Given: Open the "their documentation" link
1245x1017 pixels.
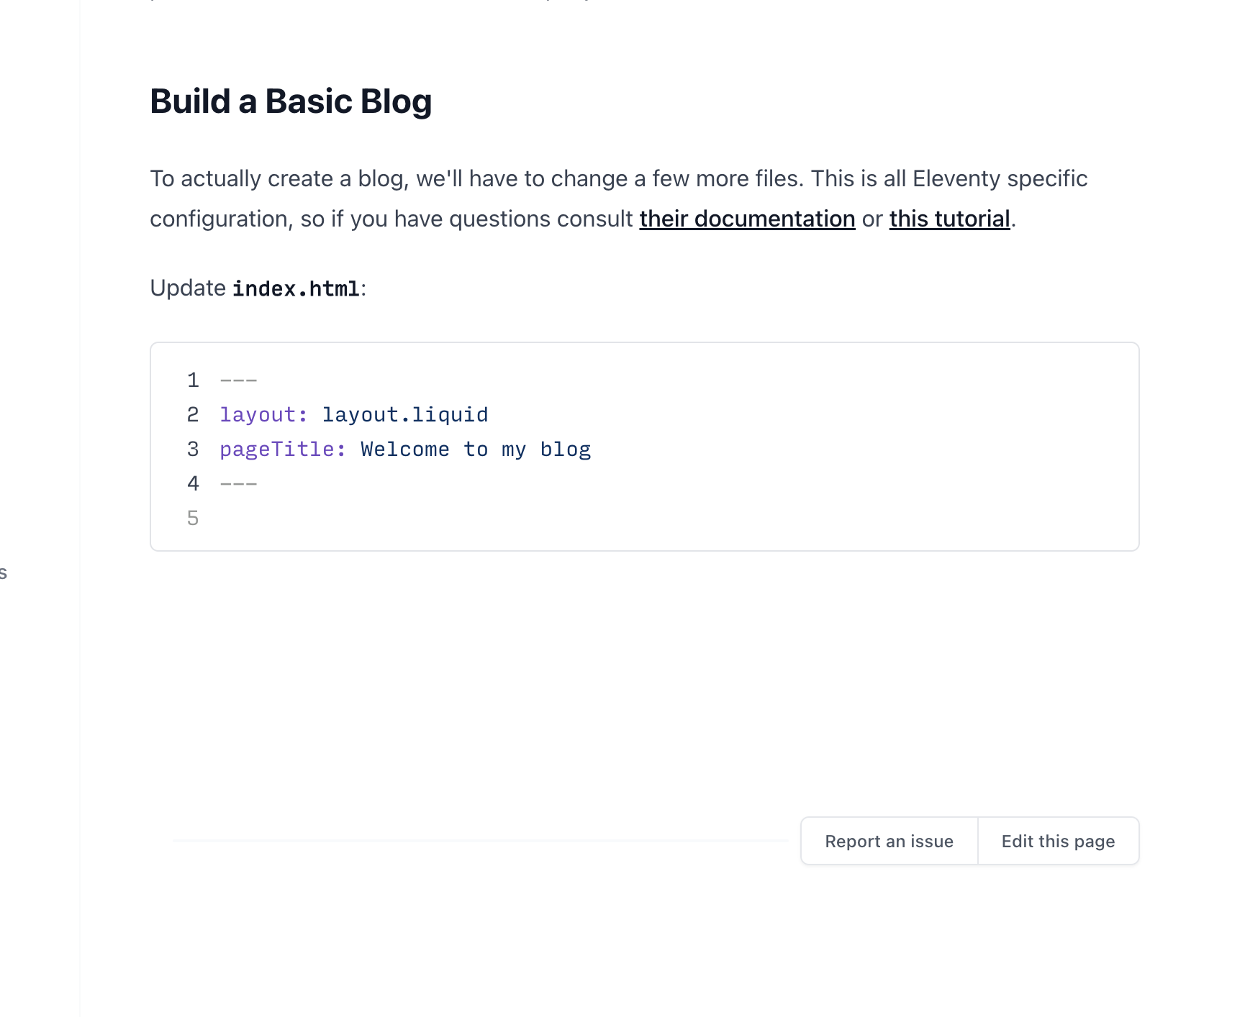Looking at the screenshot, I should [747, 219].
